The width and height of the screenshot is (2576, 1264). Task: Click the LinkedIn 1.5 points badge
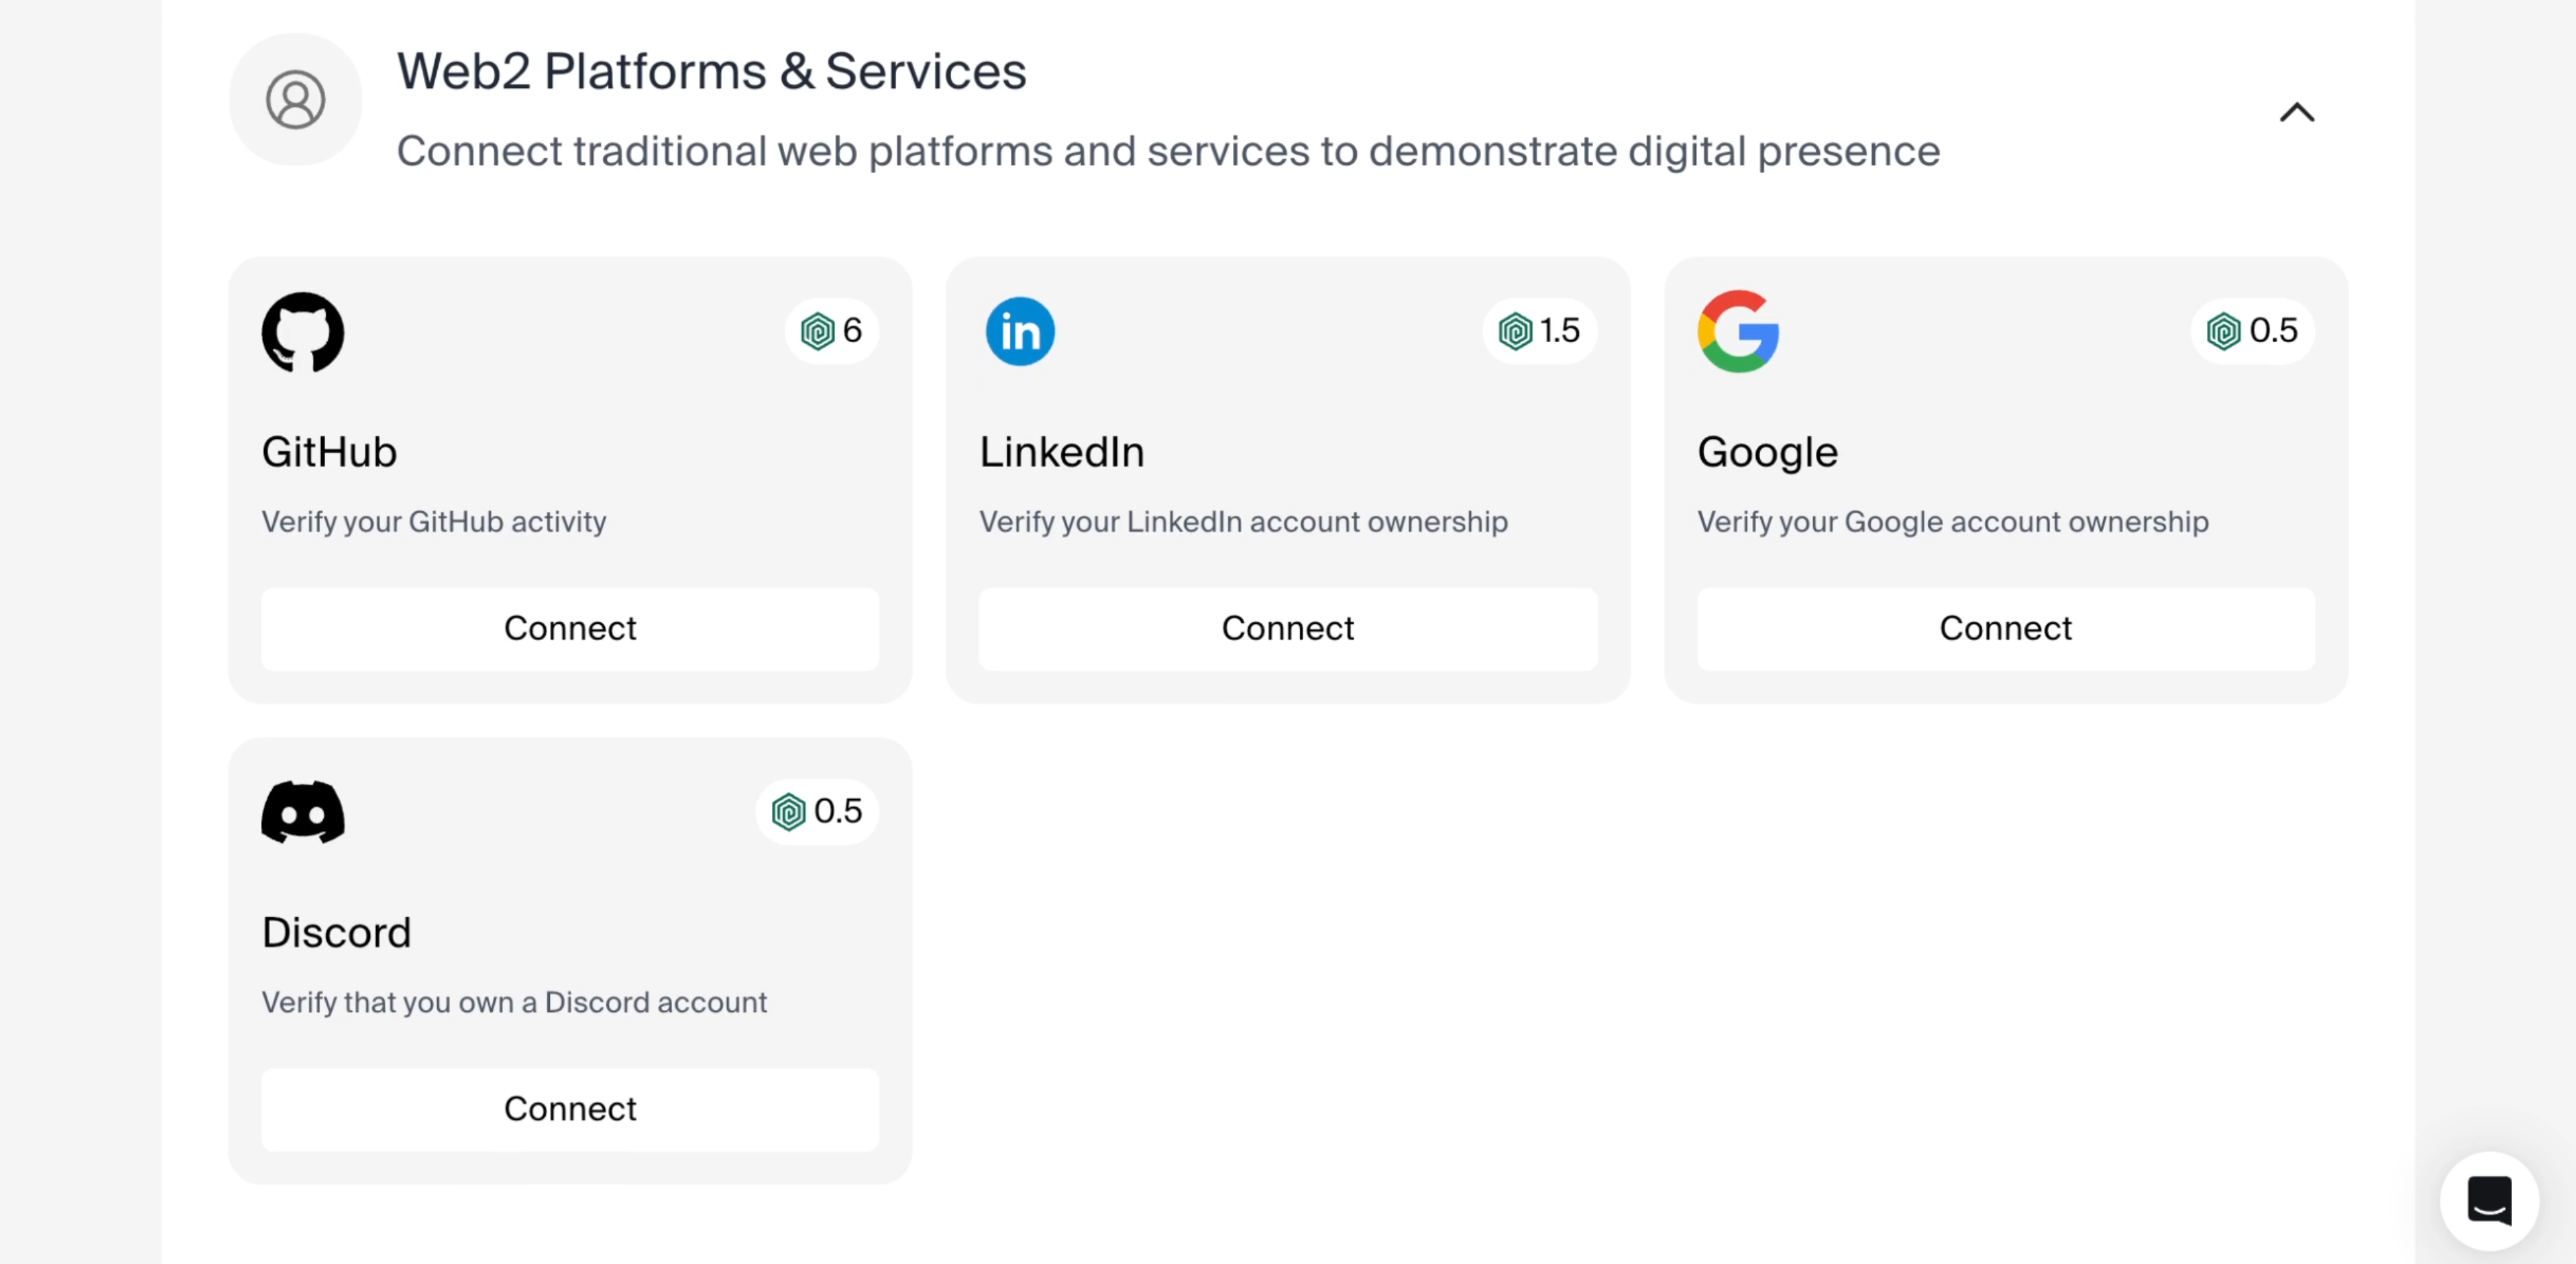click(x=1540, y=330)
